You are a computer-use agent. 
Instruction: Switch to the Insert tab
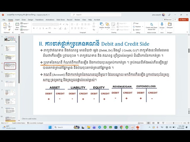click(17, 20)
